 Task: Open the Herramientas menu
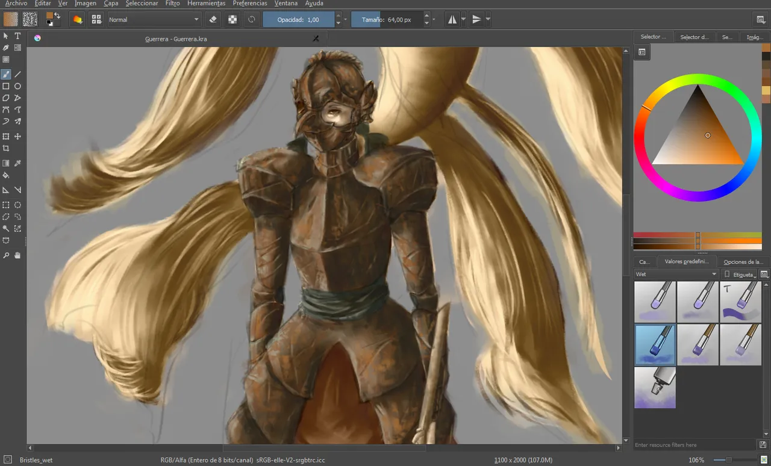[206, 4]
